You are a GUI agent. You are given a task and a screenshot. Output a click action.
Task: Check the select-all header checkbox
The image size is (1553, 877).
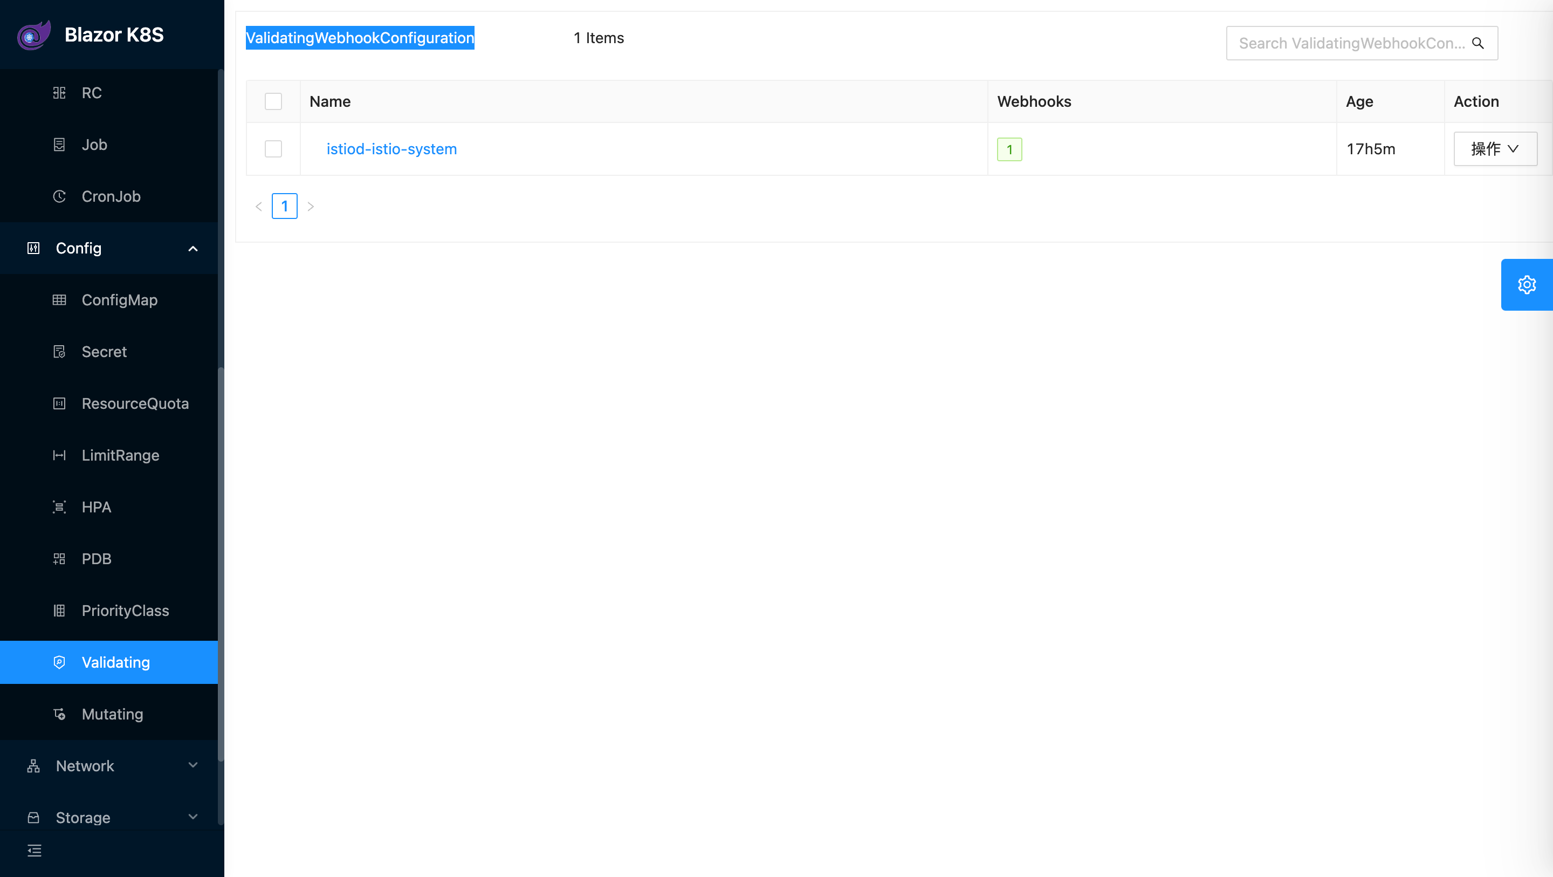pyautogui.click(x=273, y=101)
